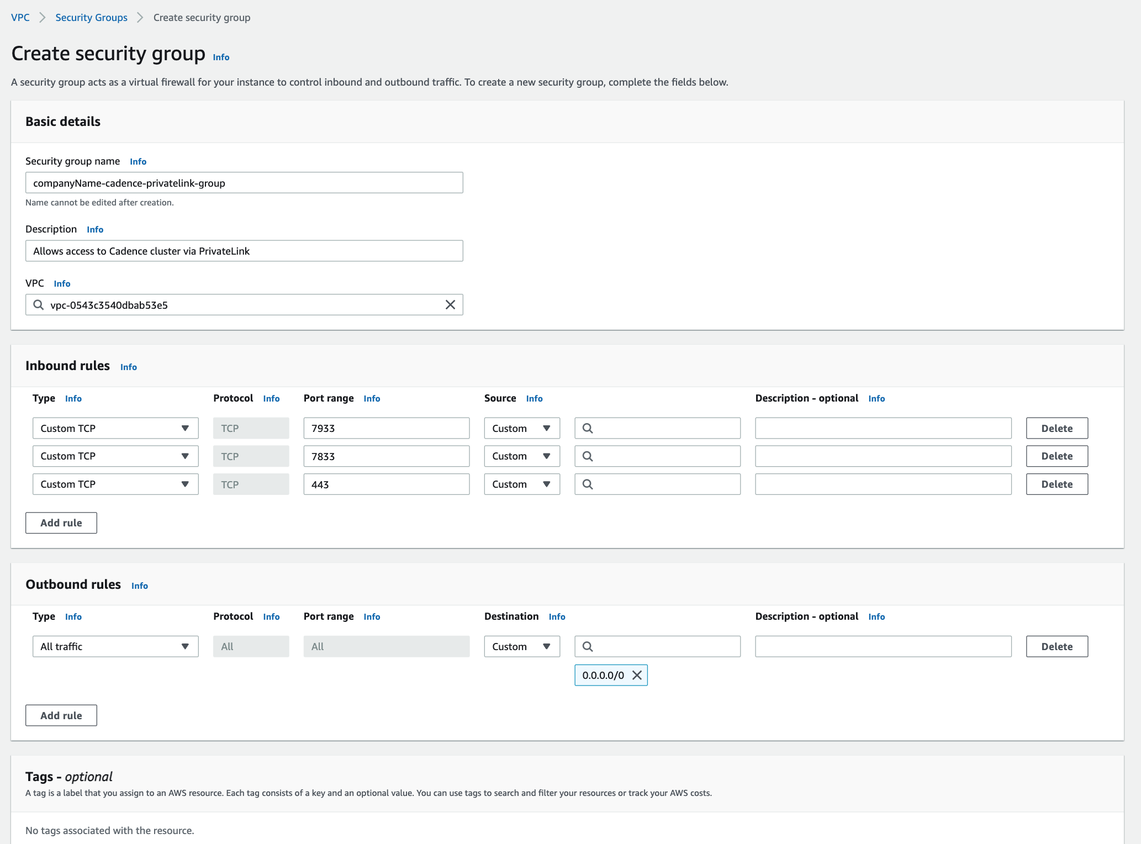1141x844 pixels.
Task: Delete the port 443 inbound rule
Action: pos(1057,484)
